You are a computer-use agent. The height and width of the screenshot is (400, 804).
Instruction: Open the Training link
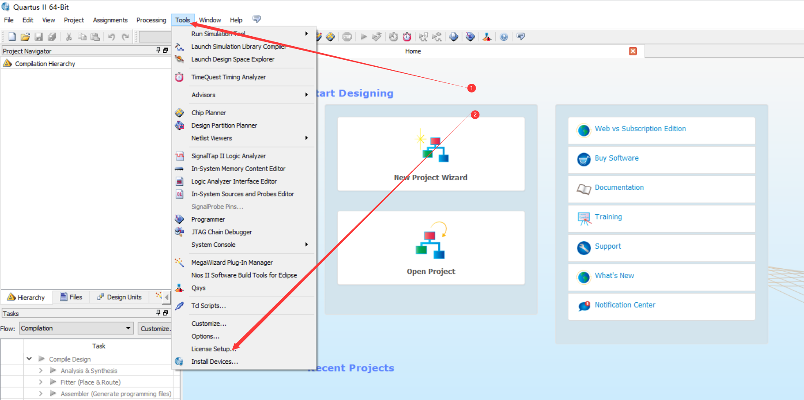point(608,217)
